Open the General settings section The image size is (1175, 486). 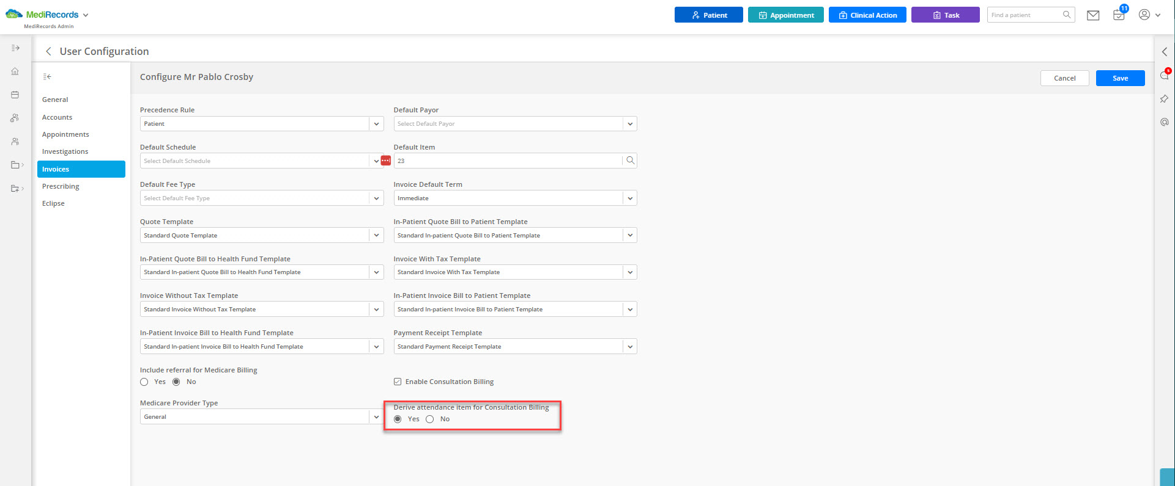81,100
